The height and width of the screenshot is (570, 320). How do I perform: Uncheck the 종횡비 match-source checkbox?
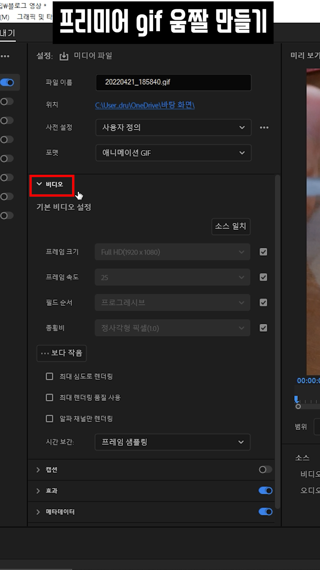(x=263, y=328)
